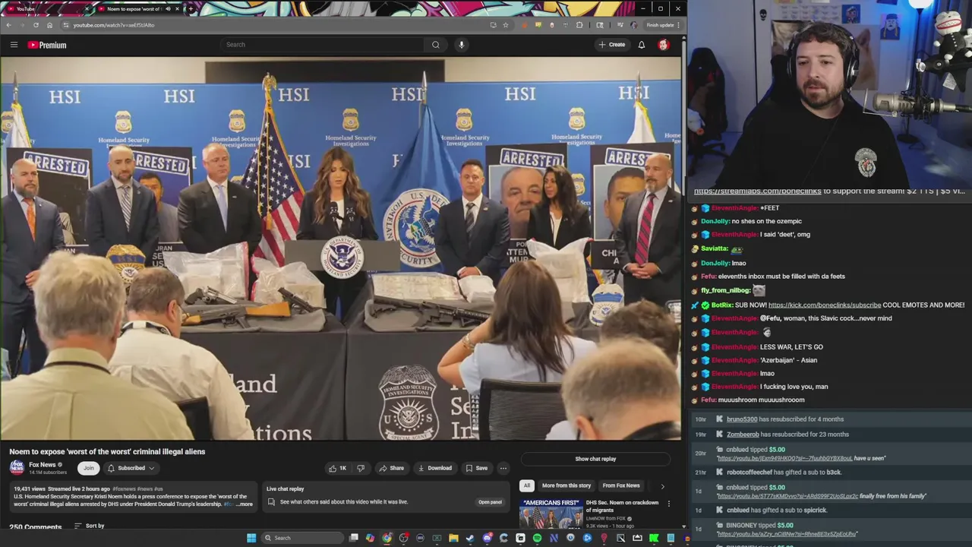
Task: Go to the browser home page
Action: coord(49,25)
